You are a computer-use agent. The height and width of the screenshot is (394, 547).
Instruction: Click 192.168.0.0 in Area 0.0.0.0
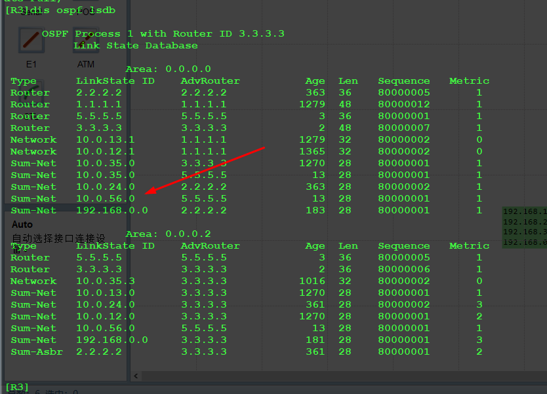tap(112, 210)
